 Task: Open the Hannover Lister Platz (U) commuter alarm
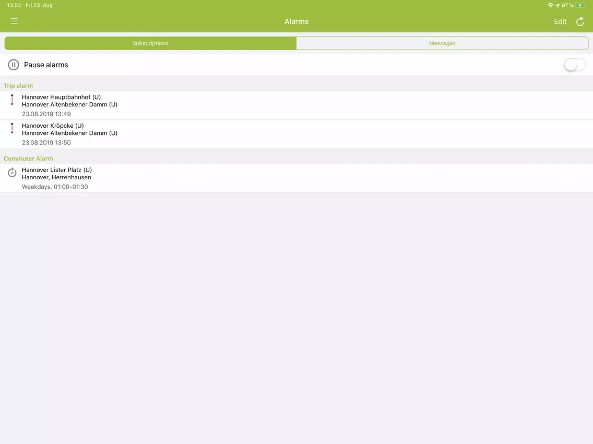tap(296, 178)
